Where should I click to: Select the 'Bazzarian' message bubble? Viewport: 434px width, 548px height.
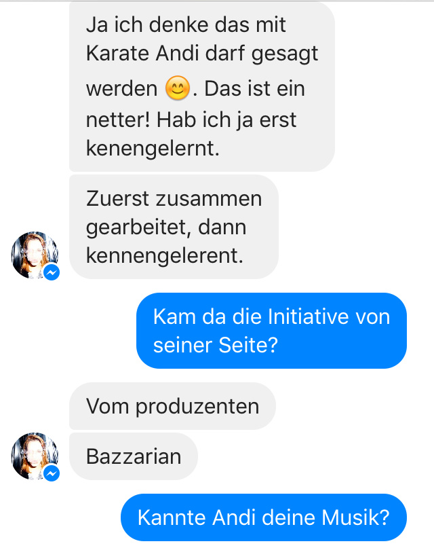coord(134,456)
